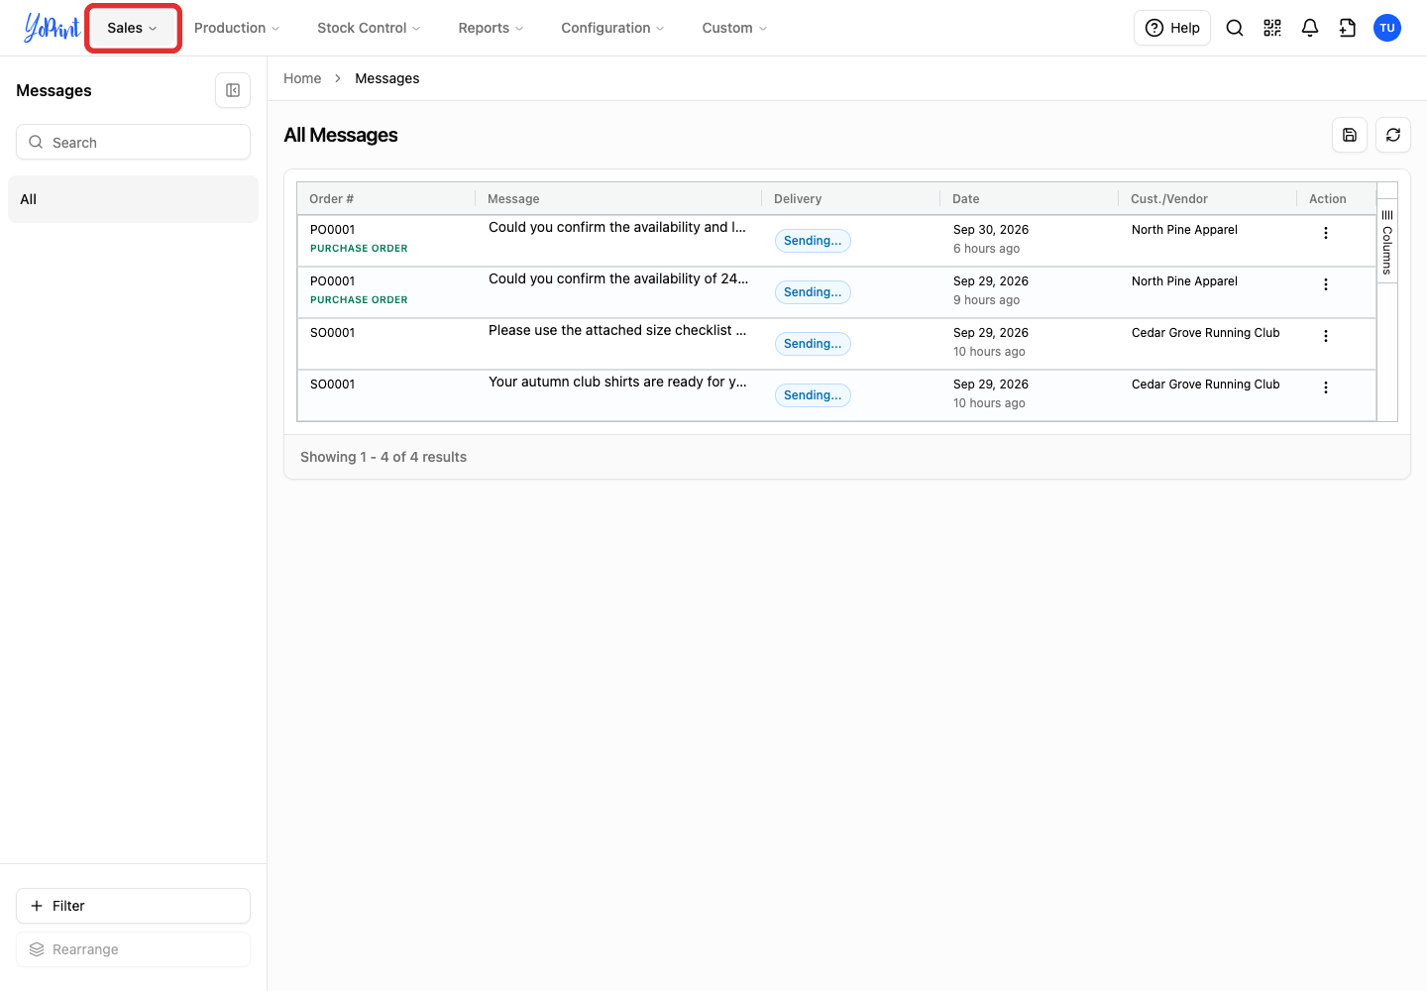Expand the Custom menu
Viewport: 1427px width, 991px height.
click(x=734, y=28)
